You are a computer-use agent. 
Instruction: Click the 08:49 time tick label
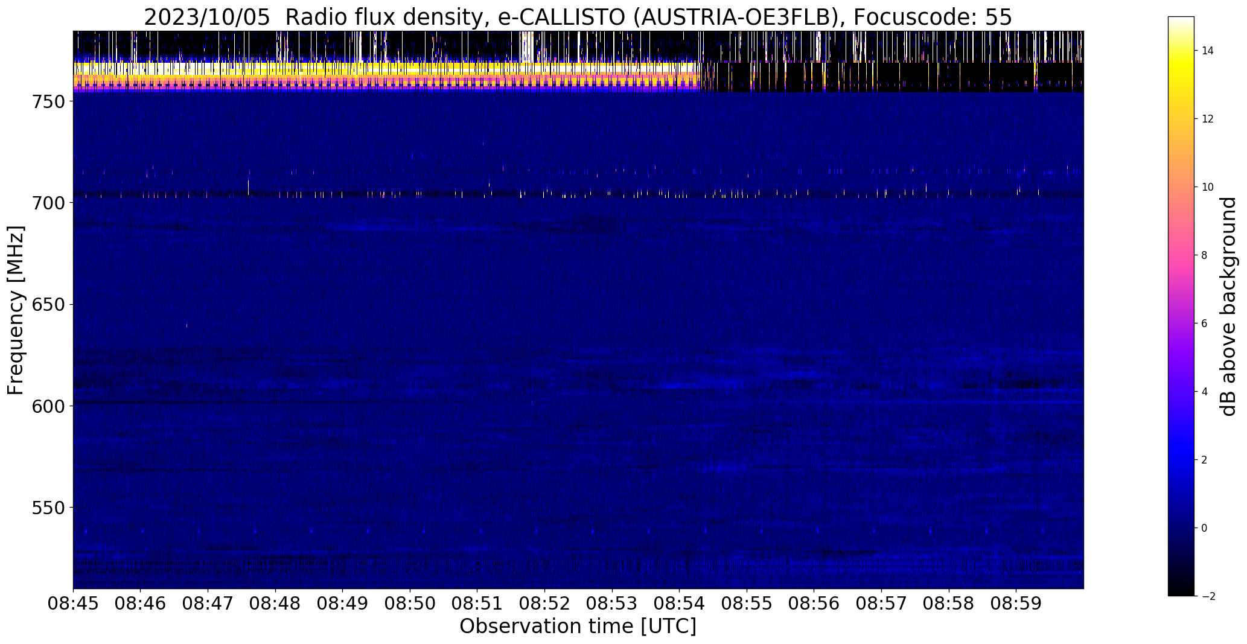tap(343, 604)
